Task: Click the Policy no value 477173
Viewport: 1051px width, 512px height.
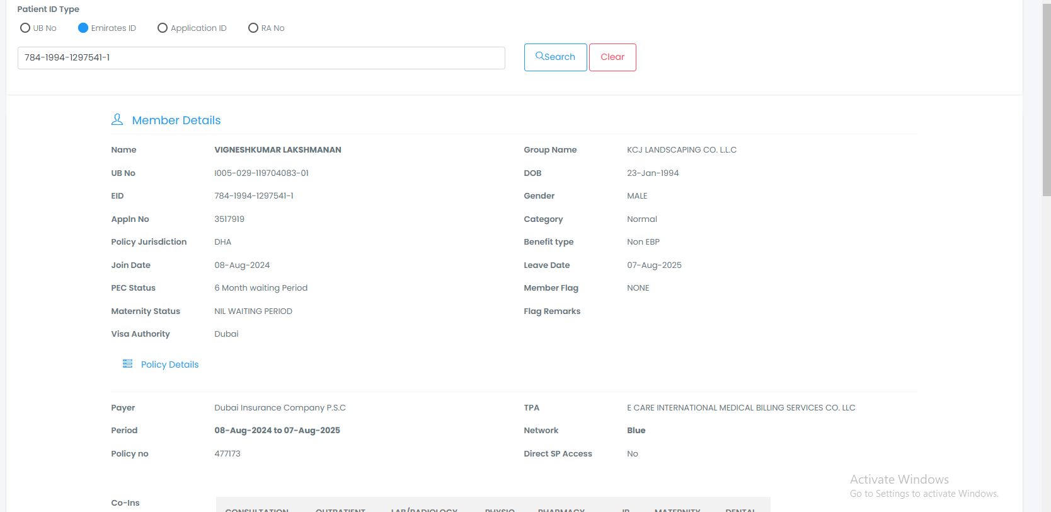Action: tap(227, 453)
